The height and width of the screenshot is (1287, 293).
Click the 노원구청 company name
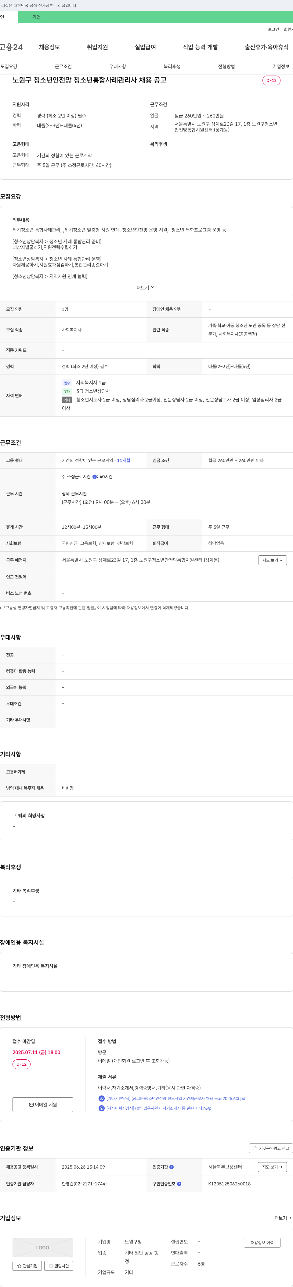[x=133, y=1241]
